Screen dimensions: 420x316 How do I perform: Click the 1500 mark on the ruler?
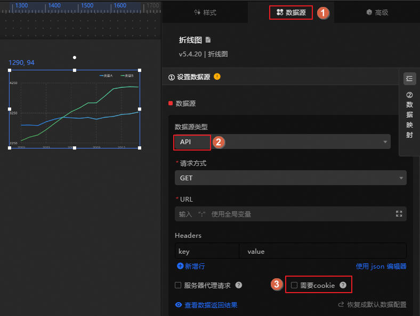[x=87, y=5]
